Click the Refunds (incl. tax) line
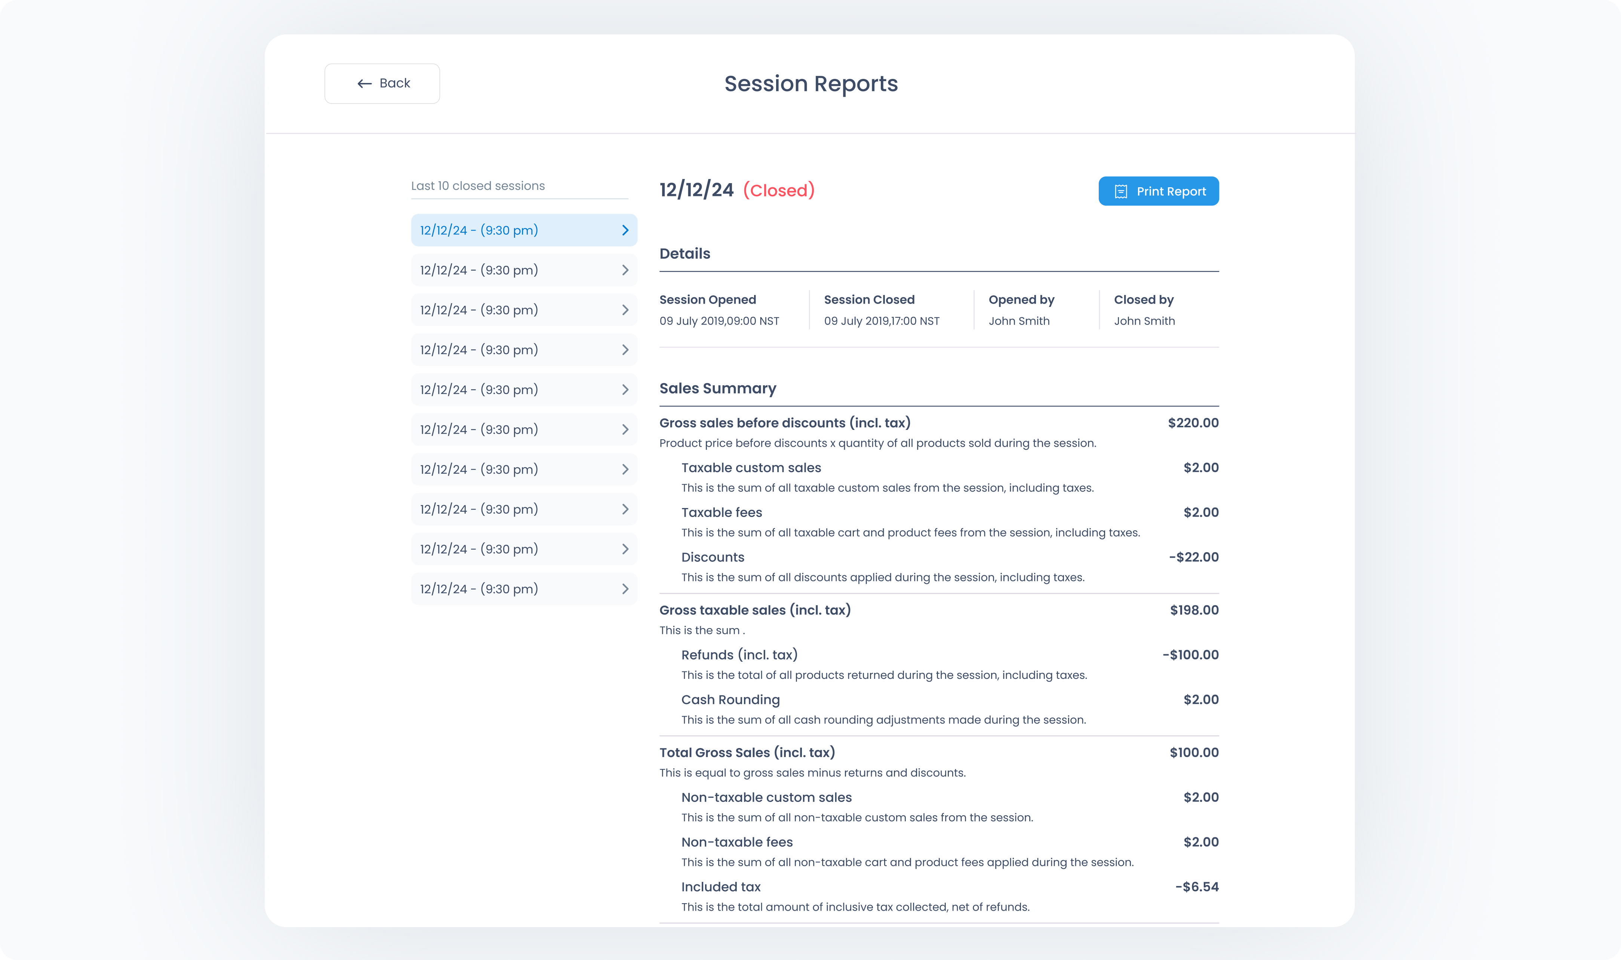 739,655
